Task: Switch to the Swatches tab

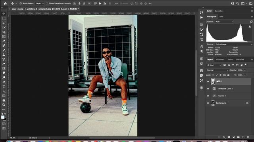Action: 219,11
